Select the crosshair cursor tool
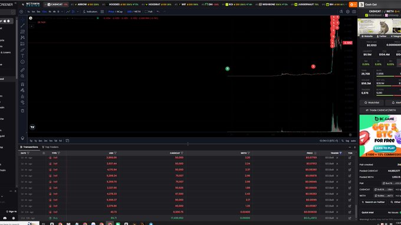This screenshot has height=225, width=401. [x=22, y=19]
